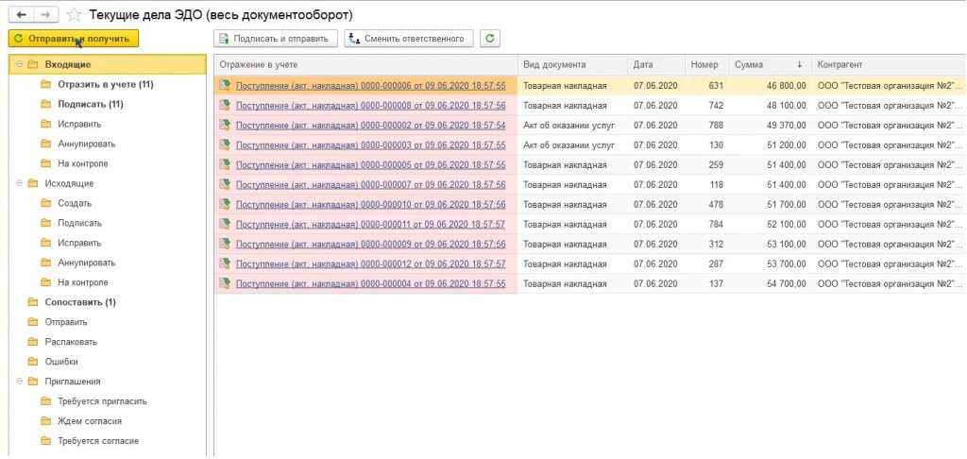The height and width of the screenshot is (459, 967).
Task: Open link Поступление 0000-000011
Action: (x=370, y=224)
